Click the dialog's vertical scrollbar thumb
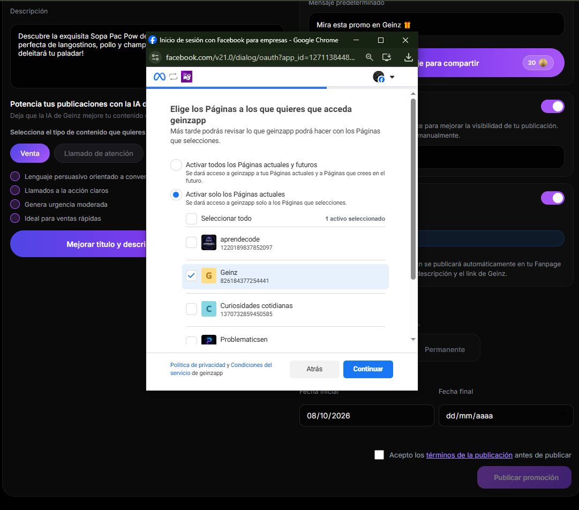The image size is (579, 510). point(413,189)
